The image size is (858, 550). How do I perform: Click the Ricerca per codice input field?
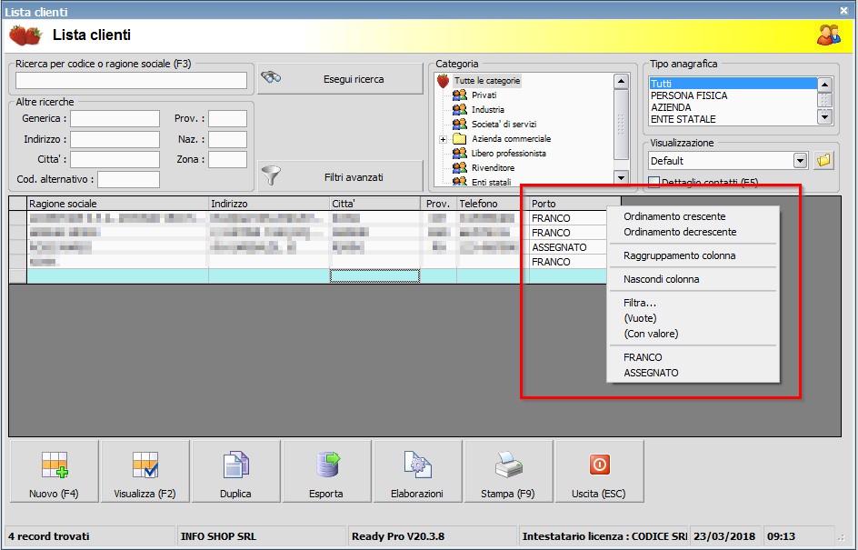(131, 80)
